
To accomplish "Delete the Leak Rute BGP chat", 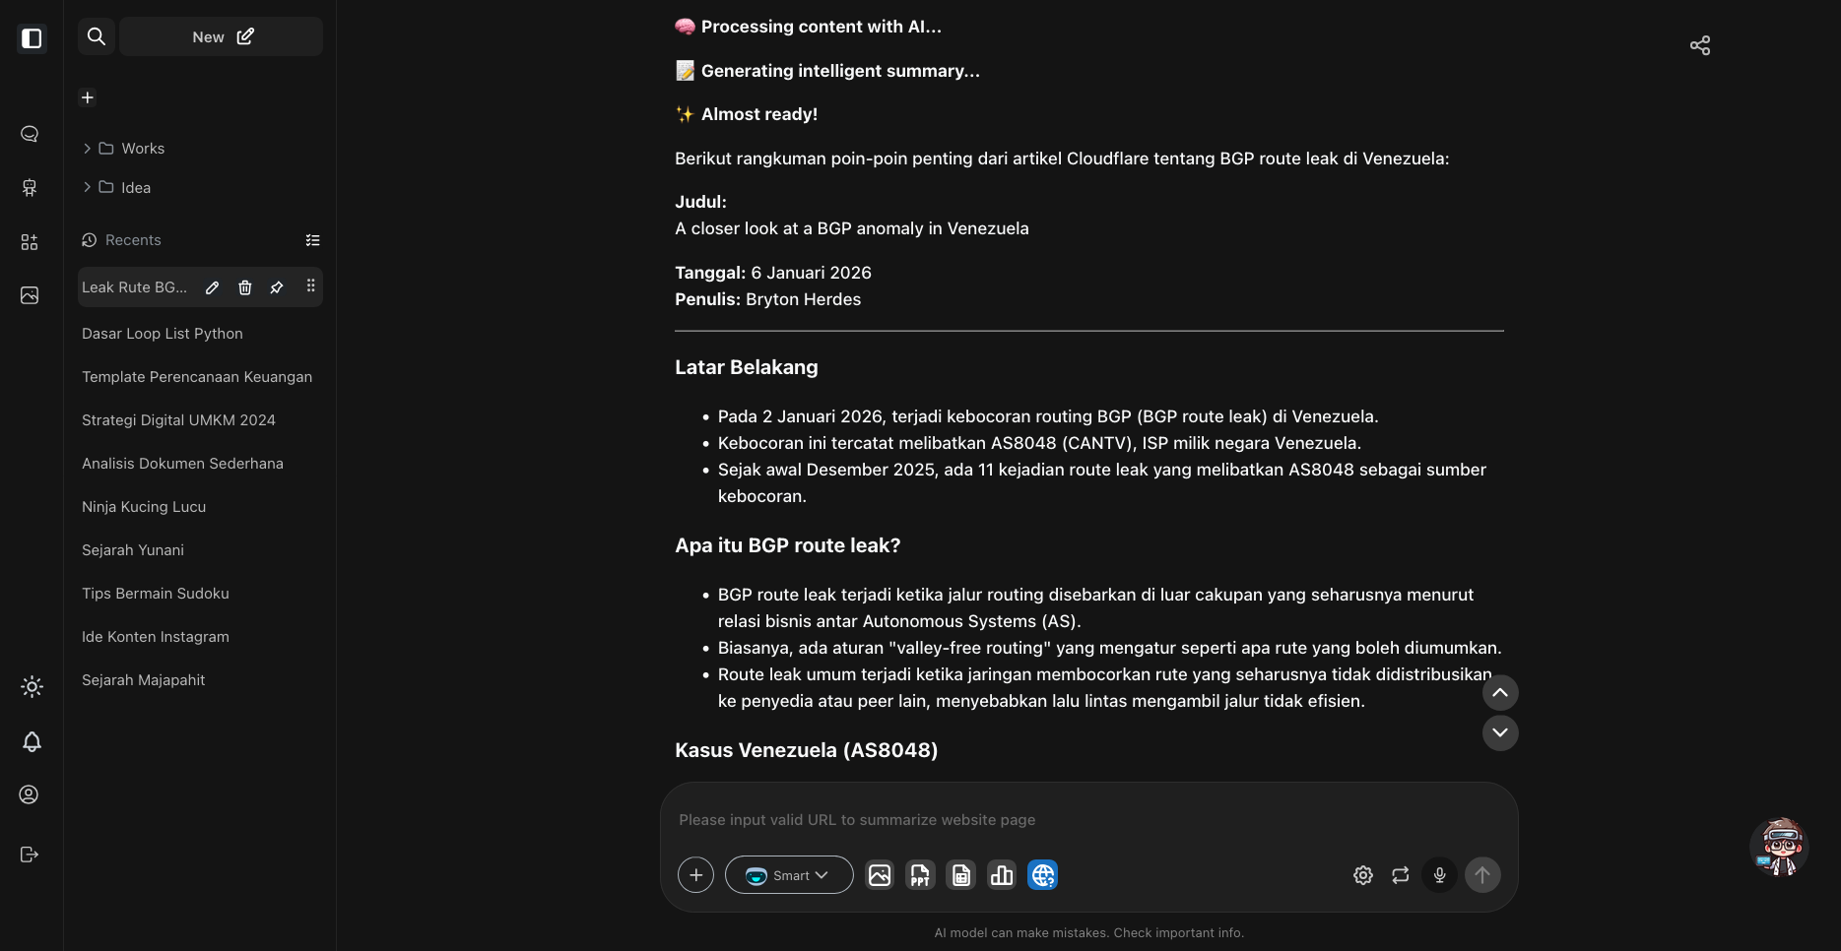I will pos(245,287).
